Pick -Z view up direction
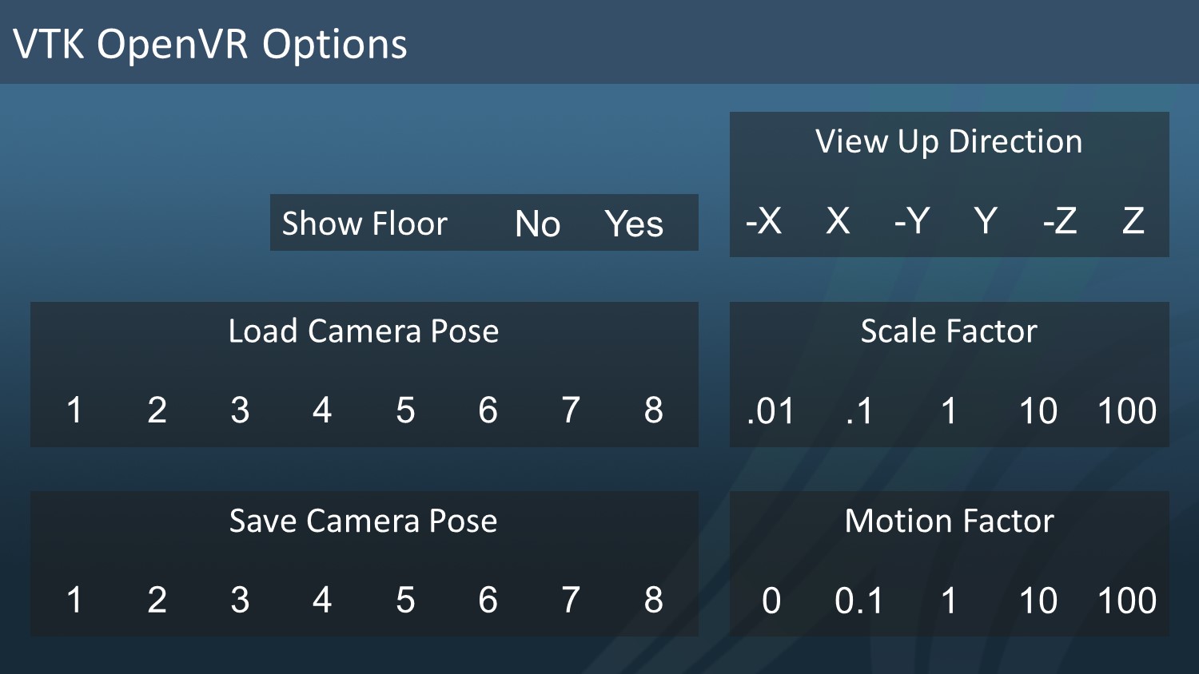The height and width of the screenshot is (674, 1199). (x=1059, y=220)
